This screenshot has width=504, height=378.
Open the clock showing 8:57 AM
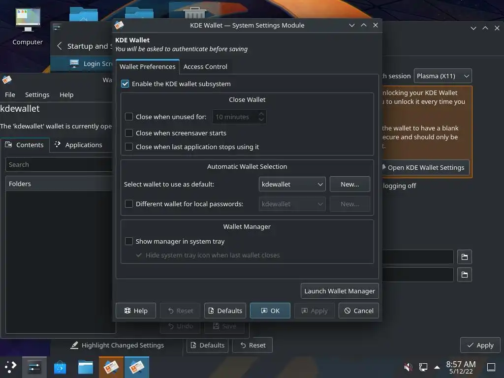[461, 367]
